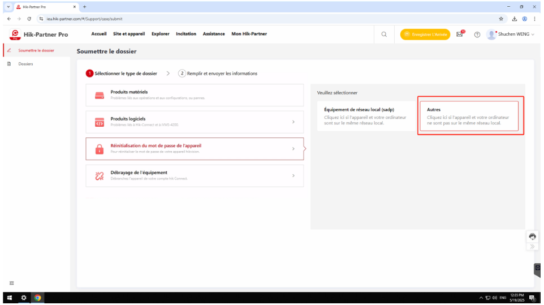The image size is (544, 305).
Task: Click the browser back arrow
Action: 9,19
